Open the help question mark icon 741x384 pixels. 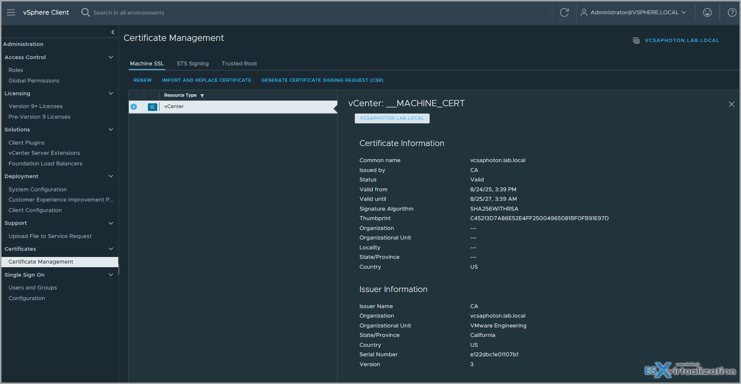(x=732, y=12)
